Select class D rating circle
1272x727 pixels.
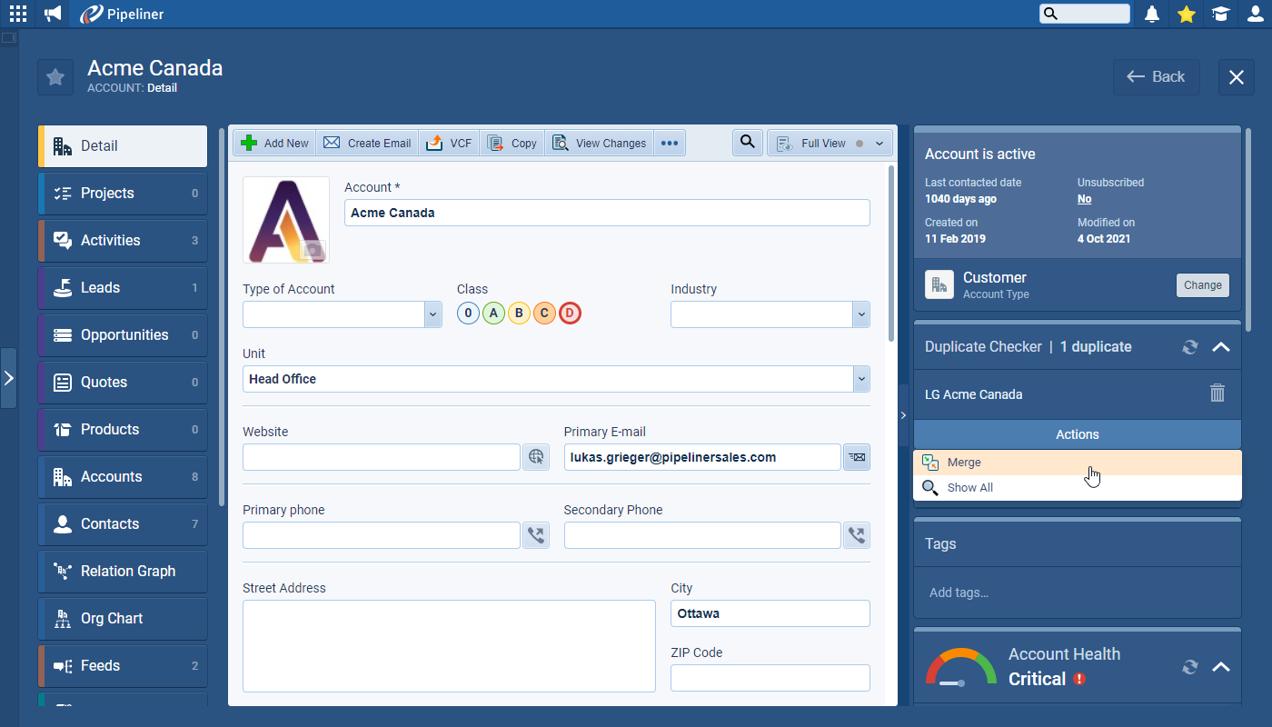point(570,314)
